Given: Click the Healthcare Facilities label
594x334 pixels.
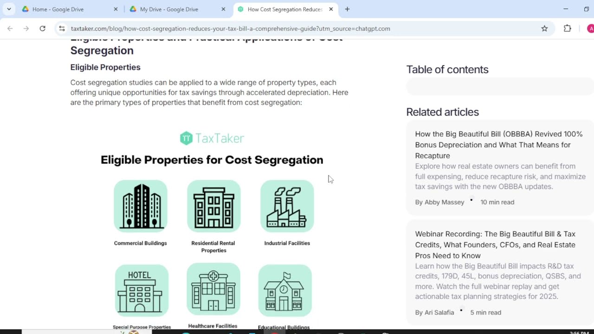Looking at the screenshot, I should (x=213, y=326).
